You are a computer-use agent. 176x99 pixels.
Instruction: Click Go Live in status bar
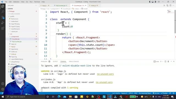(x=156, y=93)
